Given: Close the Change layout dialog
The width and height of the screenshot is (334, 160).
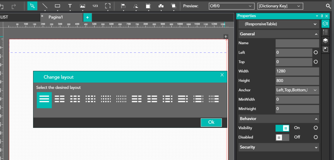Looking at the screenshot, I should click(x=222, y=75).
